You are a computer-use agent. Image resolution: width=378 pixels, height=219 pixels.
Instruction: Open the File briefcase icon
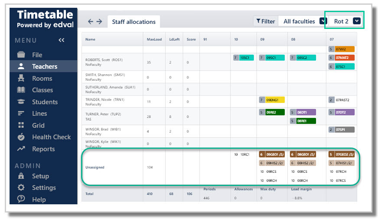tap(21, 55)
